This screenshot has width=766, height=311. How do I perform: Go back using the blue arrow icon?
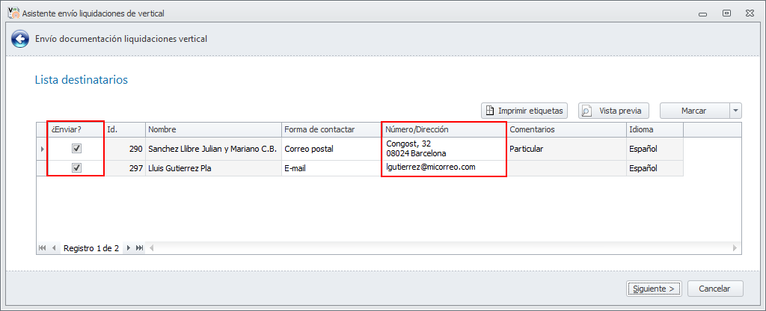point(20,39)
